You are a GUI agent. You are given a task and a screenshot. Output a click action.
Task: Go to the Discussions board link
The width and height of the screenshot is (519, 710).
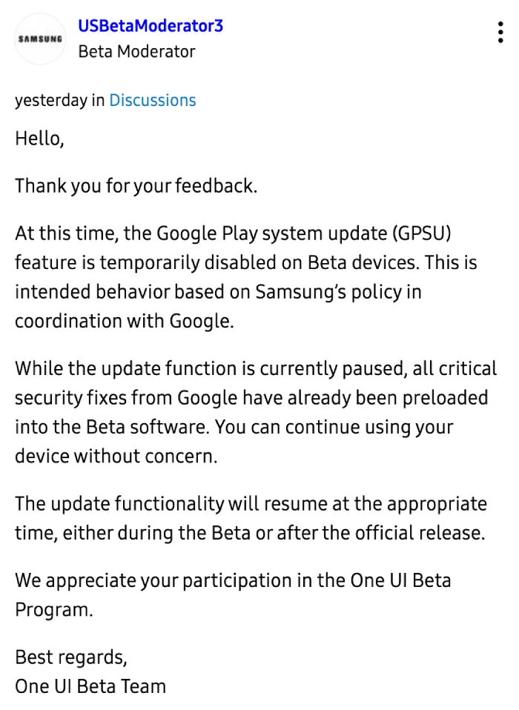pos(153,100)
